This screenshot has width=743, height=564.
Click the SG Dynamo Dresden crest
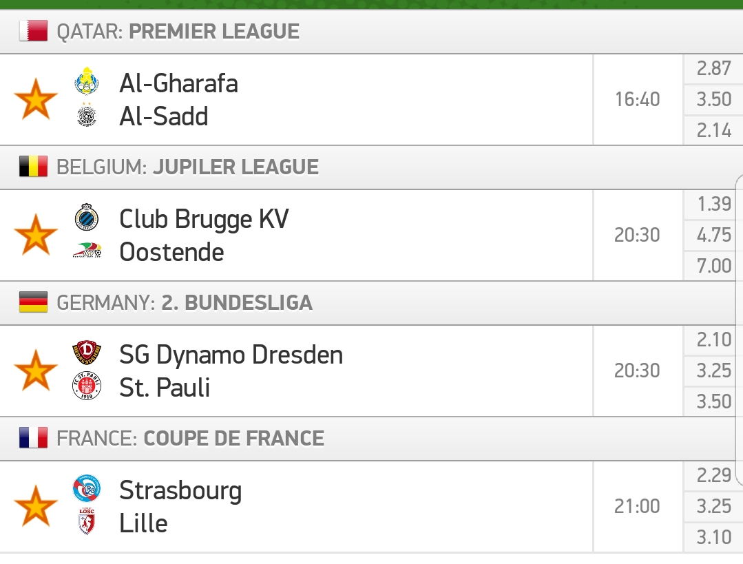click(87, 353)
